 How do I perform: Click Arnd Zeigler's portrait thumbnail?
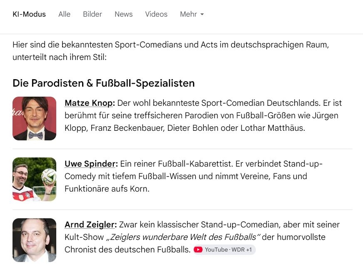point(34,240)
